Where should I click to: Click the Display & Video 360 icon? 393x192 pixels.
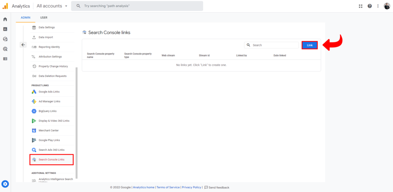[34, 121]
